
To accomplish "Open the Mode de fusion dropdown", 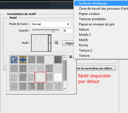I will click(x=51, y=24).
